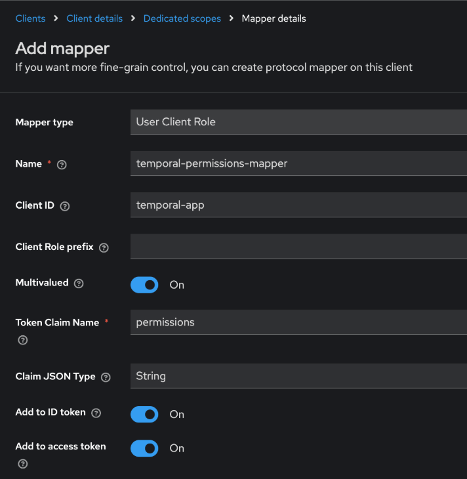Focus the Name input field

pyautogui.click(x=298, y=163)
